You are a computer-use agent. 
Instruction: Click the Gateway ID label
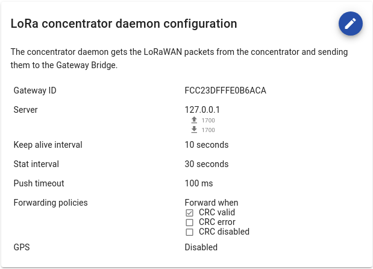click(x=35, y=90)
